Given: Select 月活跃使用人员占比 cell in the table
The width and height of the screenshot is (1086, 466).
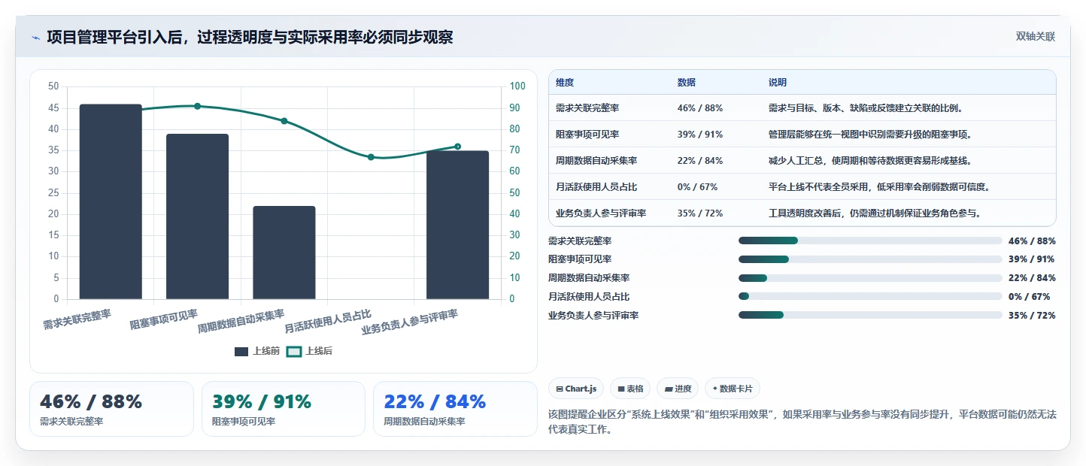Looking at the screenshot, I should pyautogui.click(x=596, y=187).
